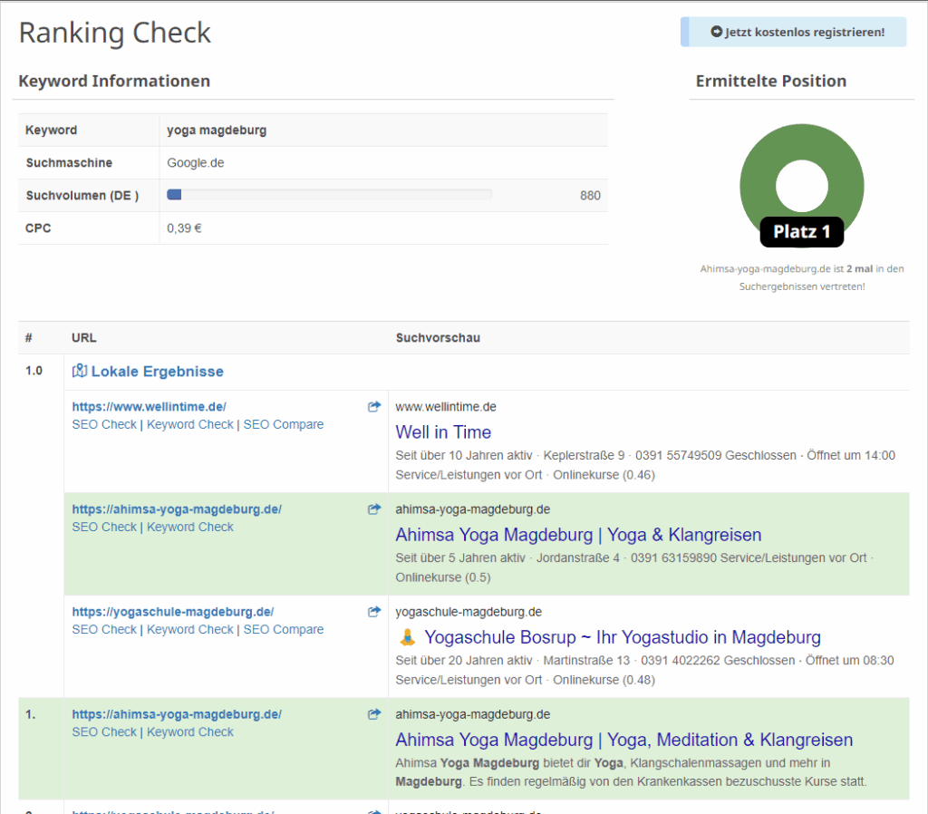
Task: Click the Suchvolumen progress bar
Action: 330,195
